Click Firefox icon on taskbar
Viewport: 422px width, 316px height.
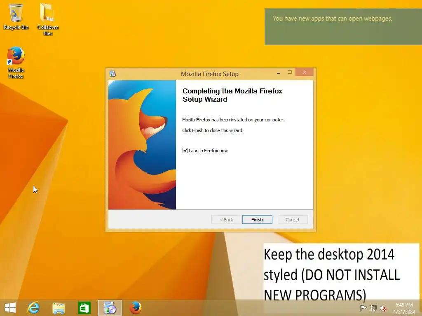coord(135,308)
